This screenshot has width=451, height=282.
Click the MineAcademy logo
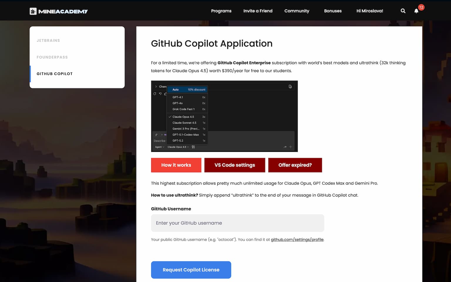point(59,11)
